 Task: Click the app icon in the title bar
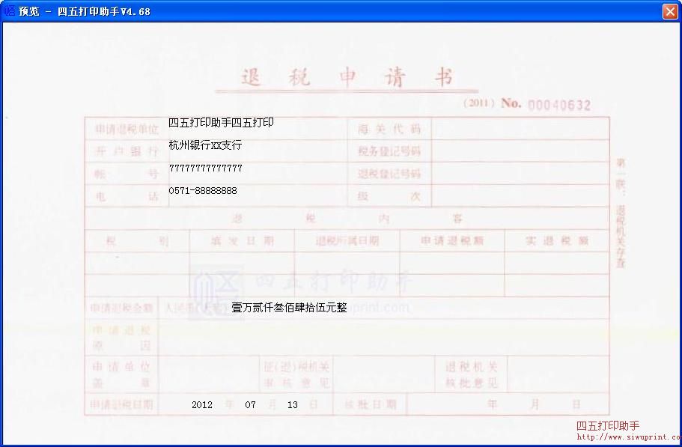click(x=10, y=11)
